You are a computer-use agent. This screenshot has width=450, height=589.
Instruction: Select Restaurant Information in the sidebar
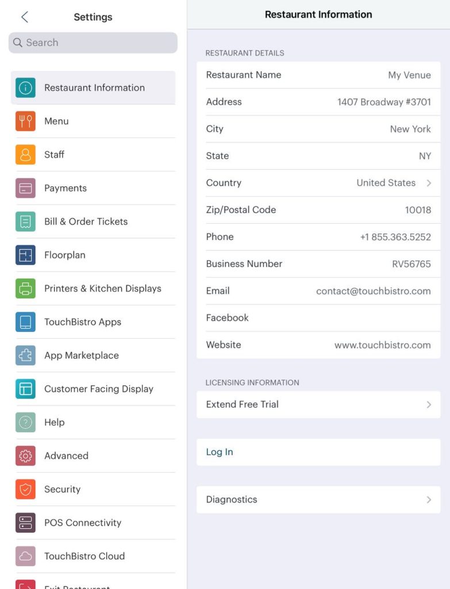click(x=93, y=88)
